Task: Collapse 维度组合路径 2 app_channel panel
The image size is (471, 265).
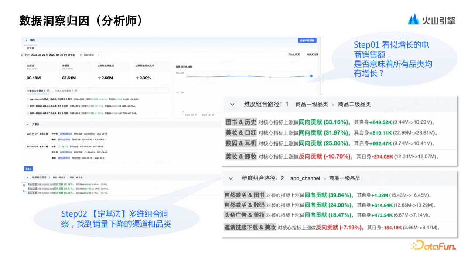Action: click(x=231, y=178)
